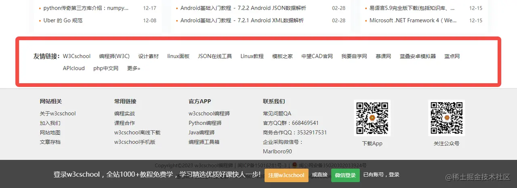Open w3cschool编程狮 app link

coord(209,114)
